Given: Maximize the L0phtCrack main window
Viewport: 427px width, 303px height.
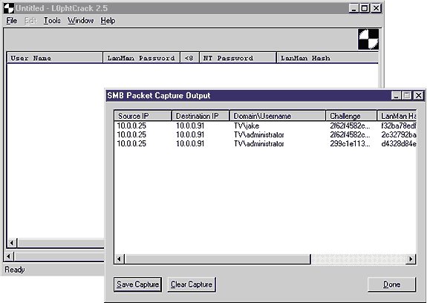Looking at the screenshot, I should point(365,8).
